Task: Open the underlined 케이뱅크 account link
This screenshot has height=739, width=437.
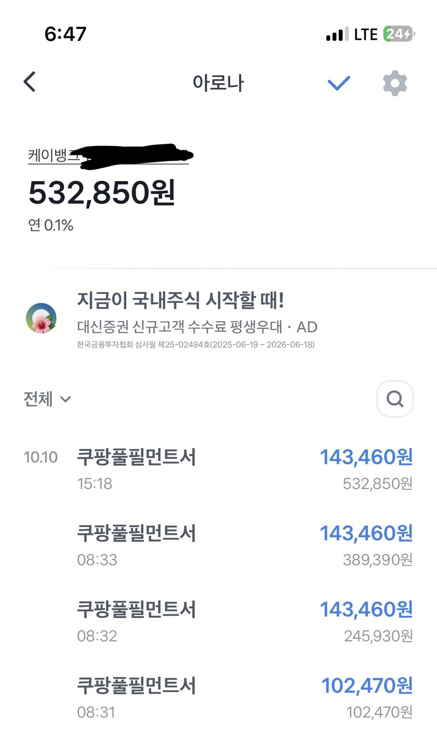Action: coord(52,156)
